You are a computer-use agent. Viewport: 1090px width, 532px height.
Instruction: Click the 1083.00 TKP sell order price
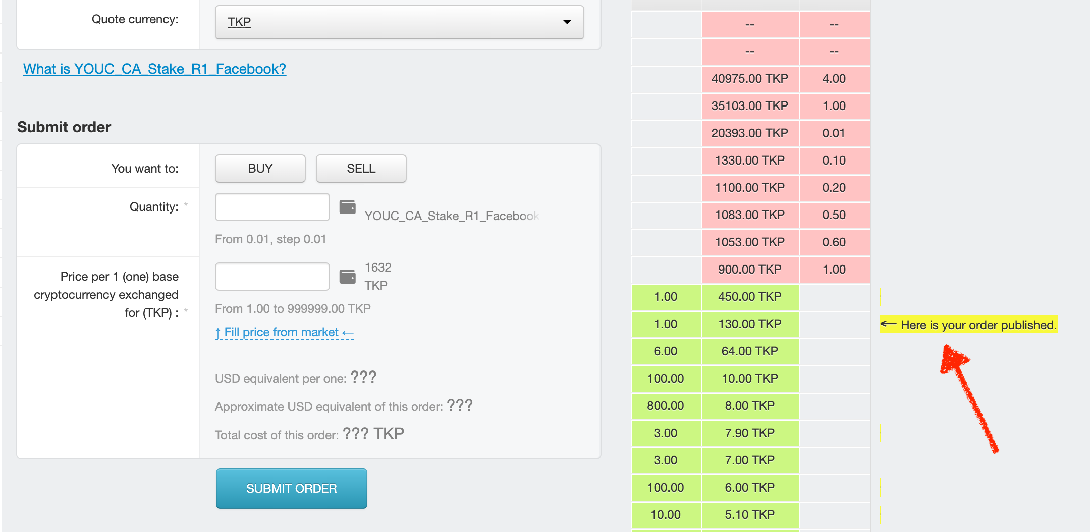coord(750,215)
